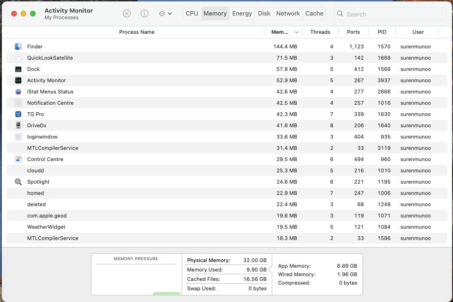Click PID 1016 for Notification Centre
This screenshot has width=453, height=302.
click(x=384, y=103)
